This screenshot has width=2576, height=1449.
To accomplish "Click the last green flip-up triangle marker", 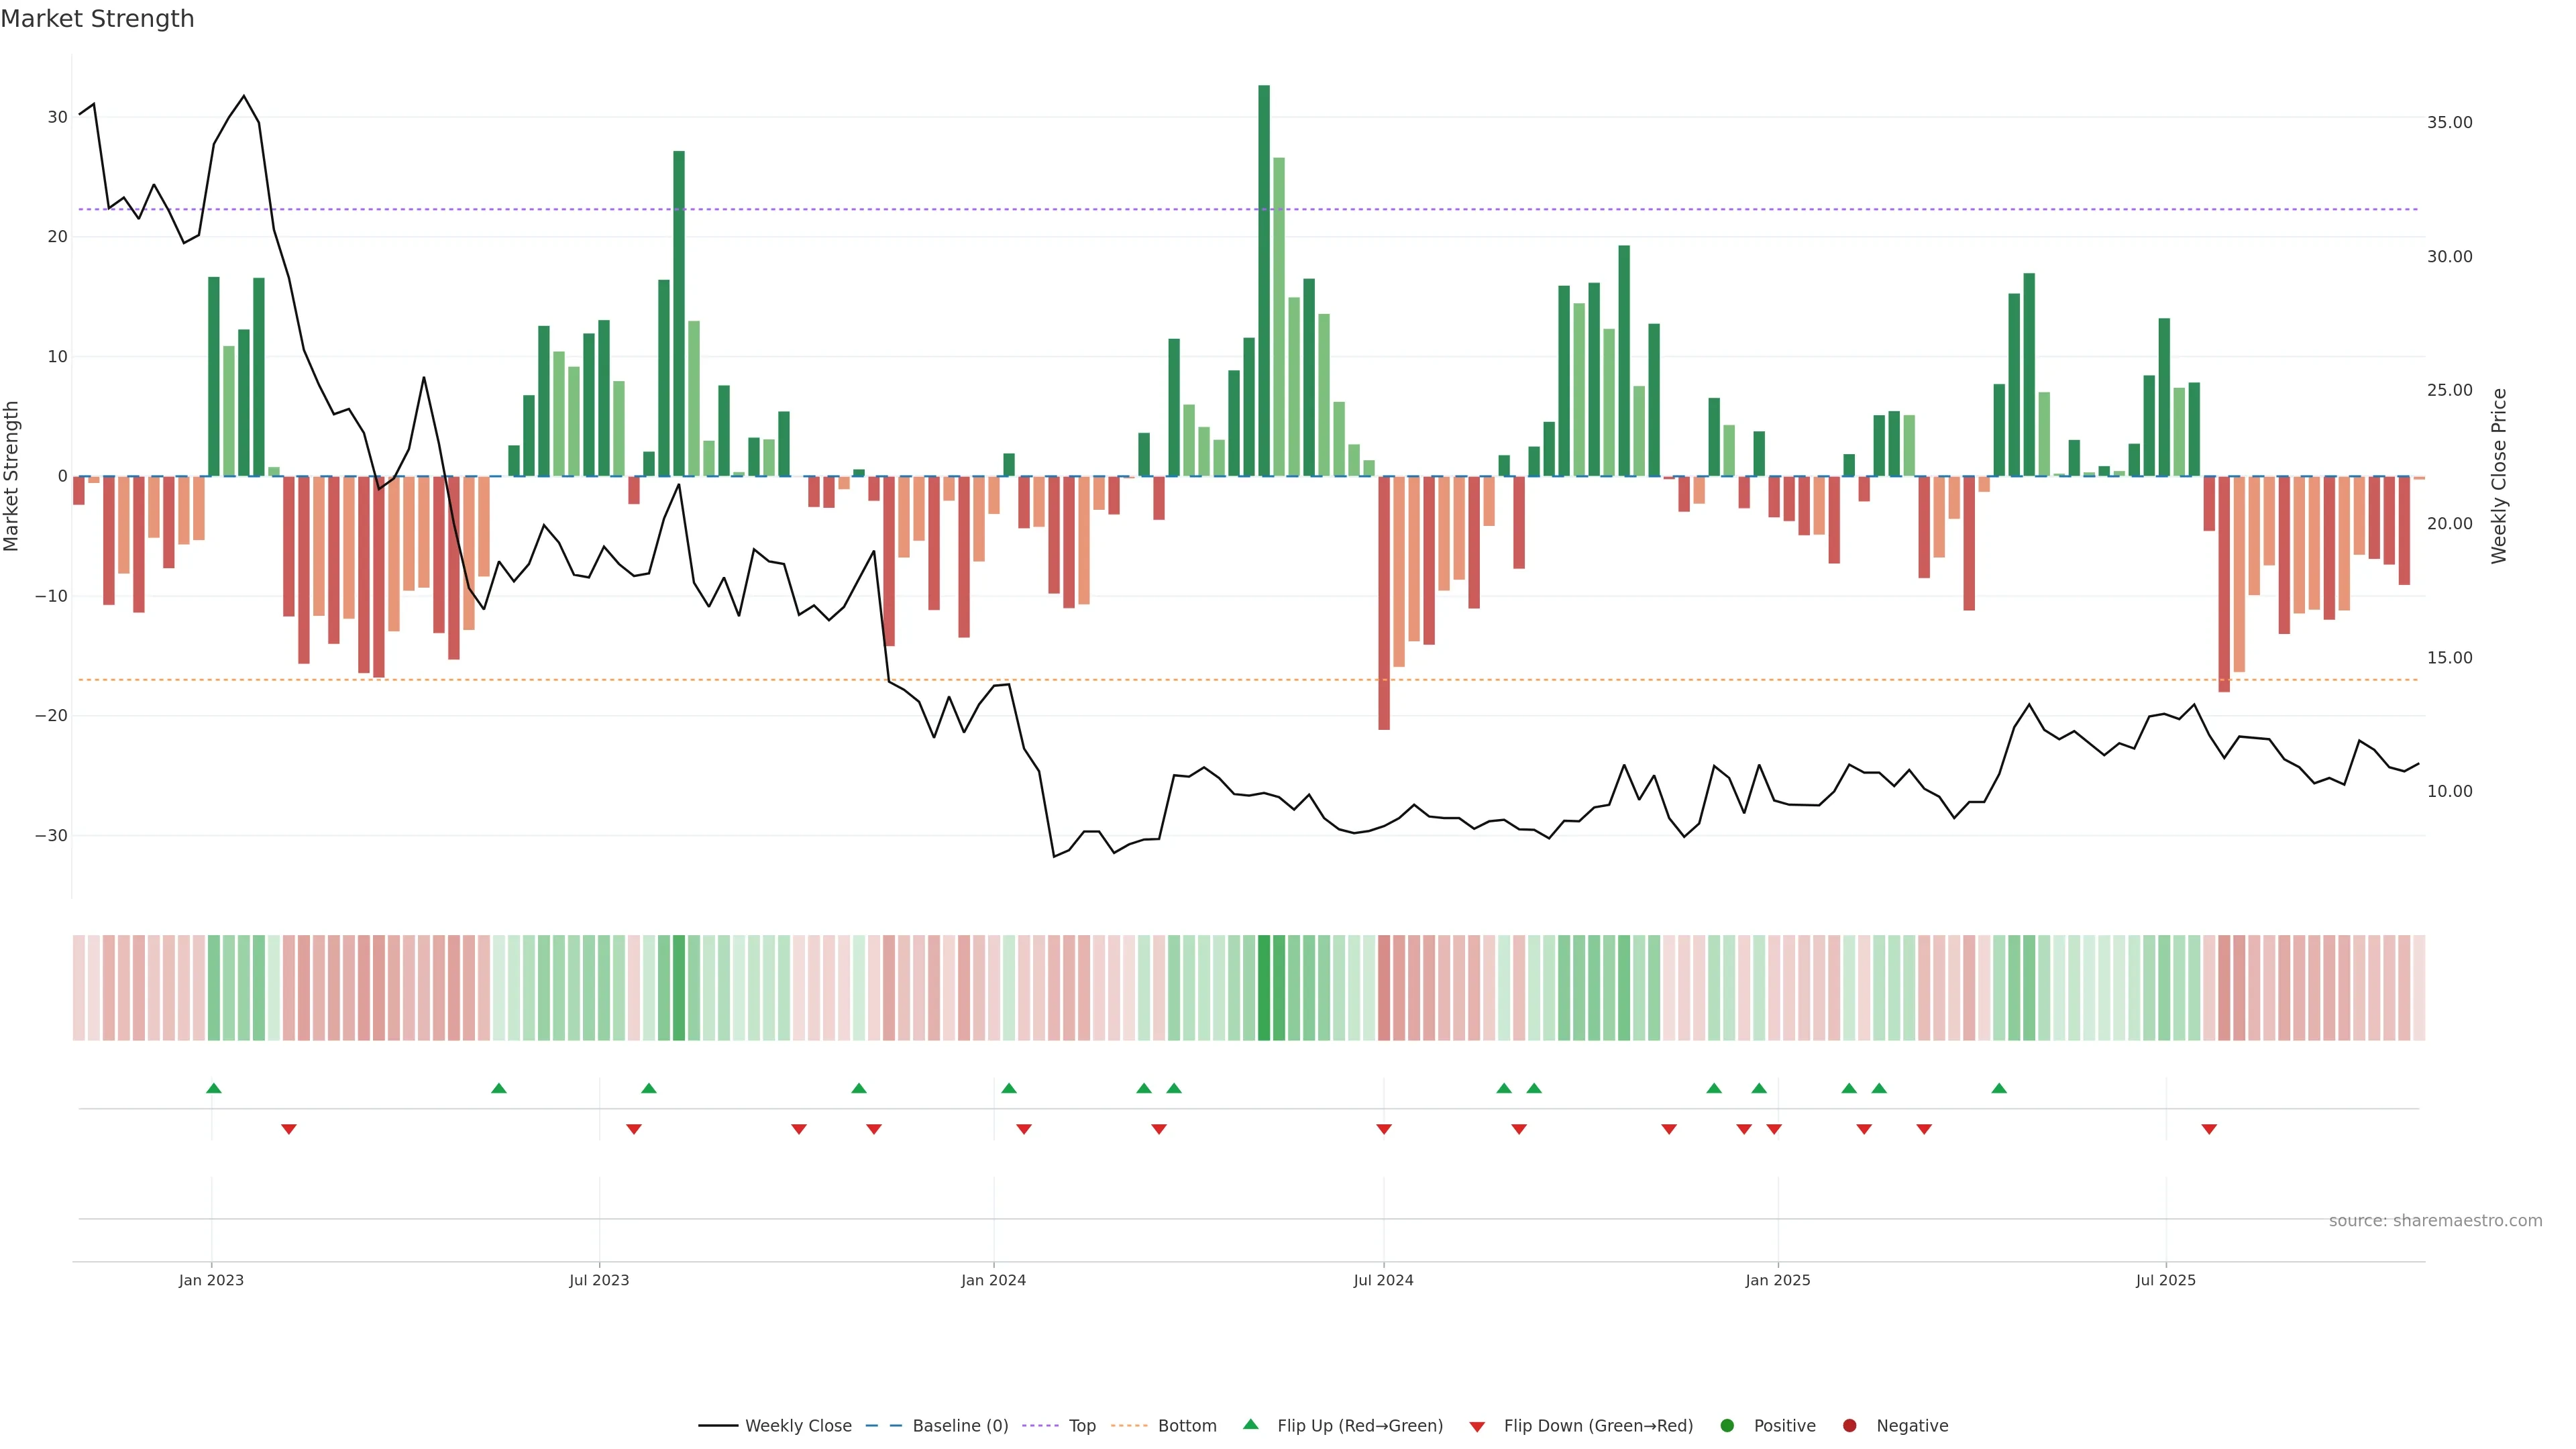I will (1999, 1088).
